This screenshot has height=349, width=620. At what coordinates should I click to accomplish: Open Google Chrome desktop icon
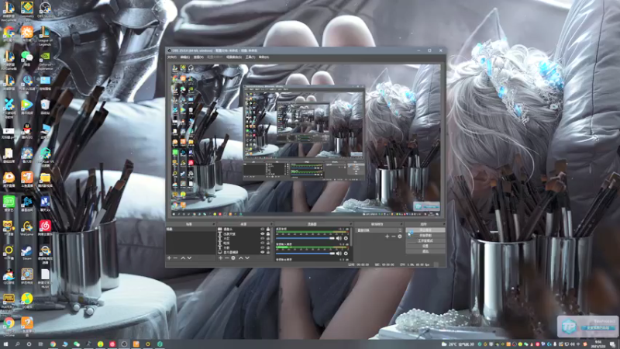pyautogui.click(x=9, y=326)
